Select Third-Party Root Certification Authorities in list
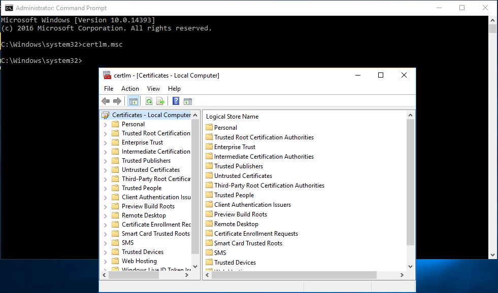Screen dimensions: 498x293 (x=269, y=185)
